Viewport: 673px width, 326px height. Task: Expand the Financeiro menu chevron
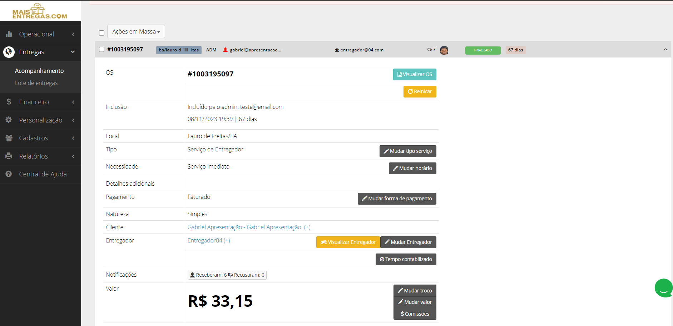[73, 102]
